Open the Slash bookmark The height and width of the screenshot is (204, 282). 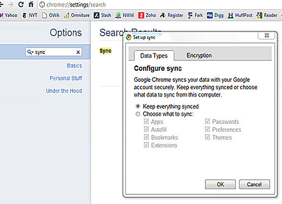coord(103,15)
